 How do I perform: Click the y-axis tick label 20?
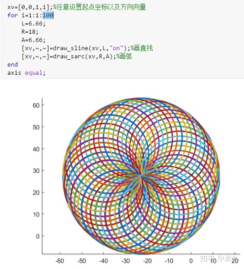pyautogui.click(x=36, y=193)
